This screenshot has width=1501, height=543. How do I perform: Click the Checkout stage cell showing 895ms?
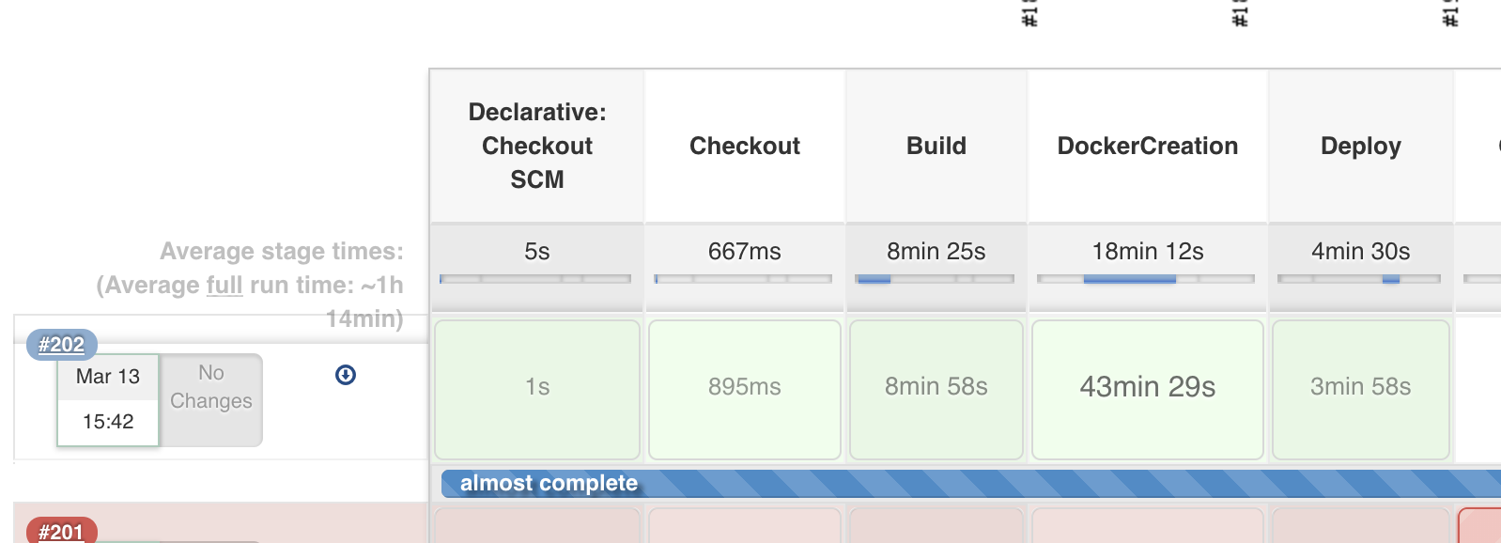coord(744,387)
